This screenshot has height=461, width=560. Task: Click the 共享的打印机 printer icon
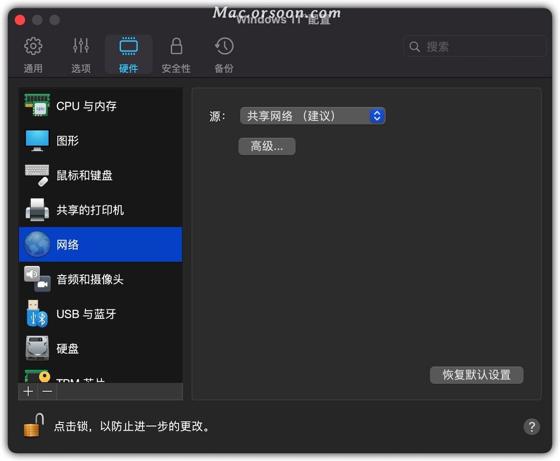[x=37, y=210]
